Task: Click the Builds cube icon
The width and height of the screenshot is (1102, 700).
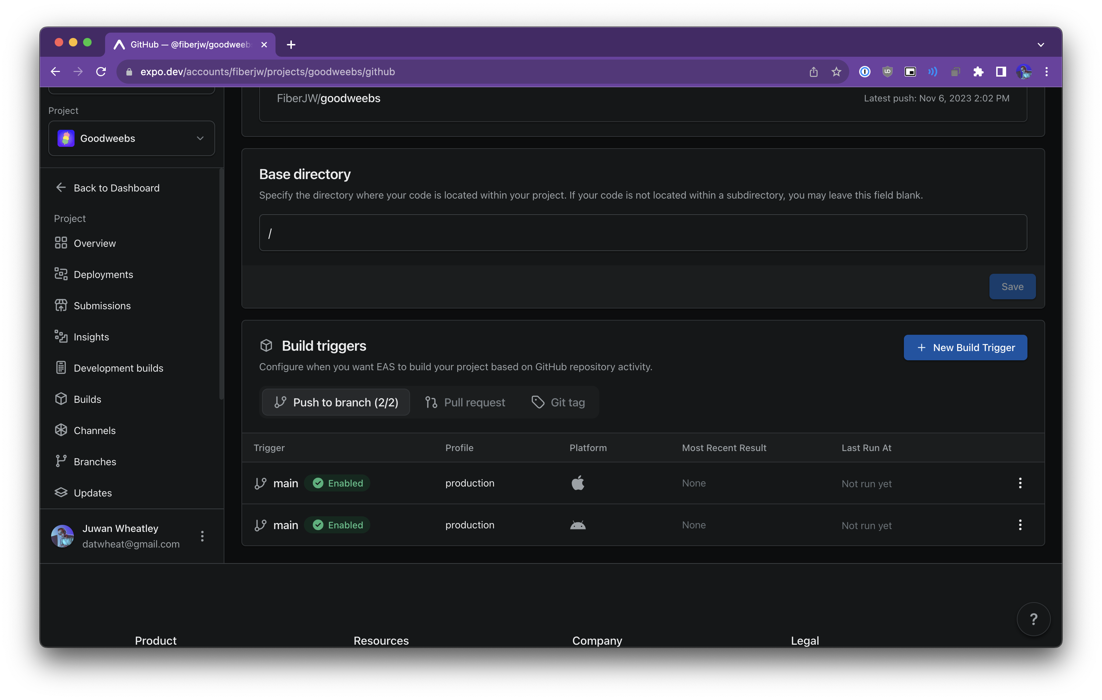Action: [61, 399]
